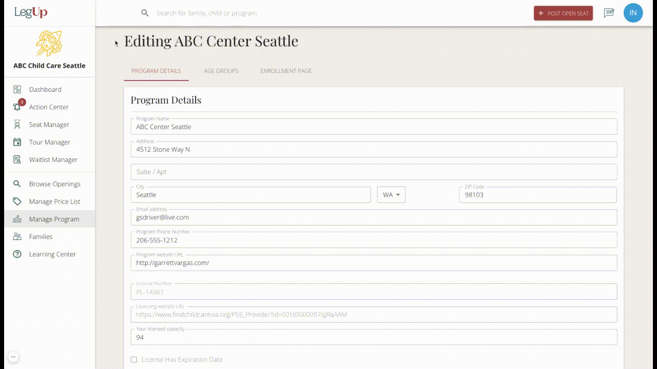The height and width of the screenshot is (369, 657).
Task: Click the Suite / Apt field
Action: tap(374, 172)
